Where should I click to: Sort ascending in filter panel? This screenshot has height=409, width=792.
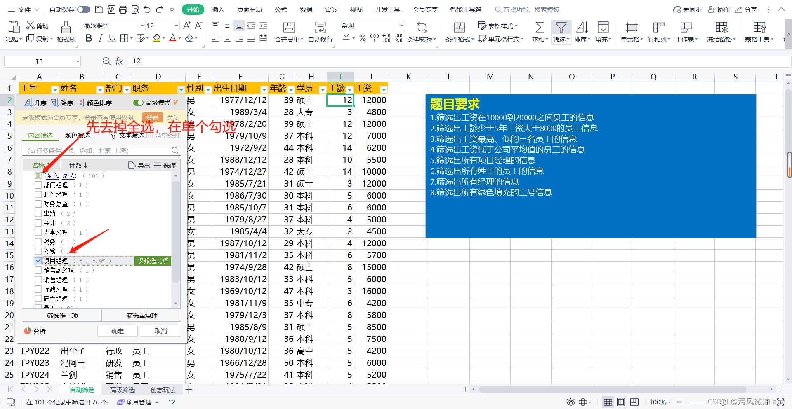pyautogui.click(x=35, y=103)
